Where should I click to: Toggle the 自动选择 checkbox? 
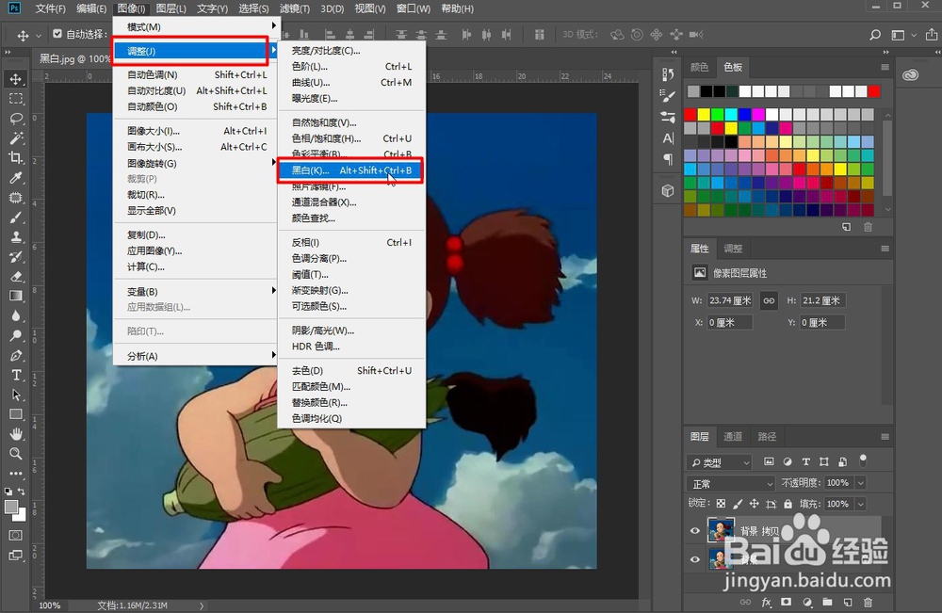(57, 34)
